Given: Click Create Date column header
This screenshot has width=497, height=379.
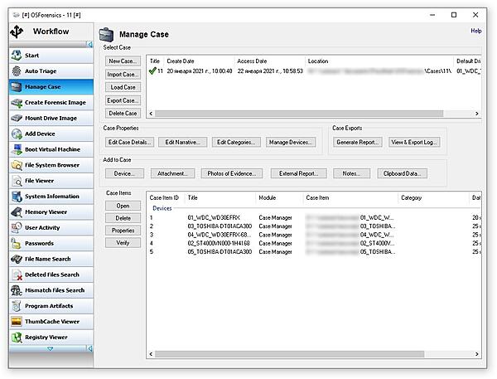Looking at the screenshot, I should pos(200,61).
